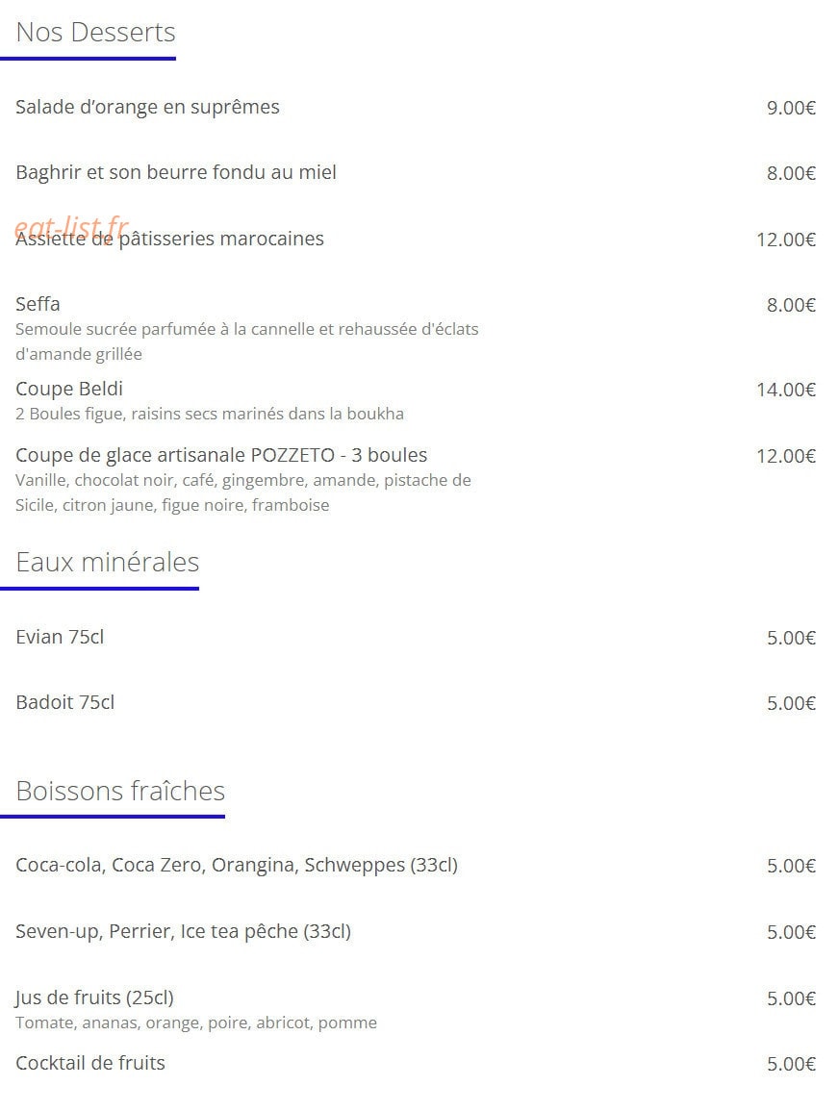
Task: Select Seven-up, Perrier, Ice tea pêche line
Action: (x=184, y=931)
